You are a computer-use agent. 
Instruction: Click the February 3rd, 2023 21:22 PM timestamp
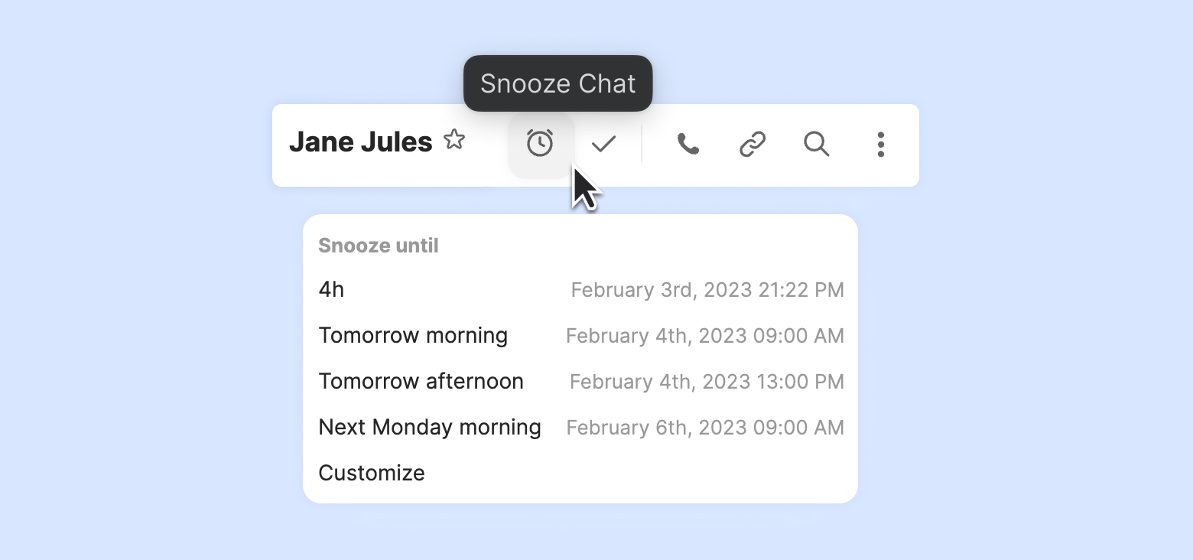tap(707, 290)
